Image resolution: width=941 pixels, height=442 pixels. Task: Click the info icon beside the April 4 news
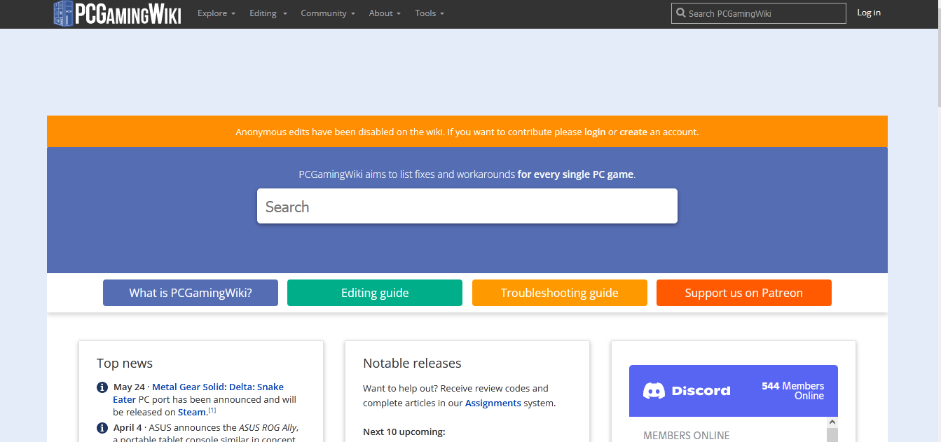102,428
